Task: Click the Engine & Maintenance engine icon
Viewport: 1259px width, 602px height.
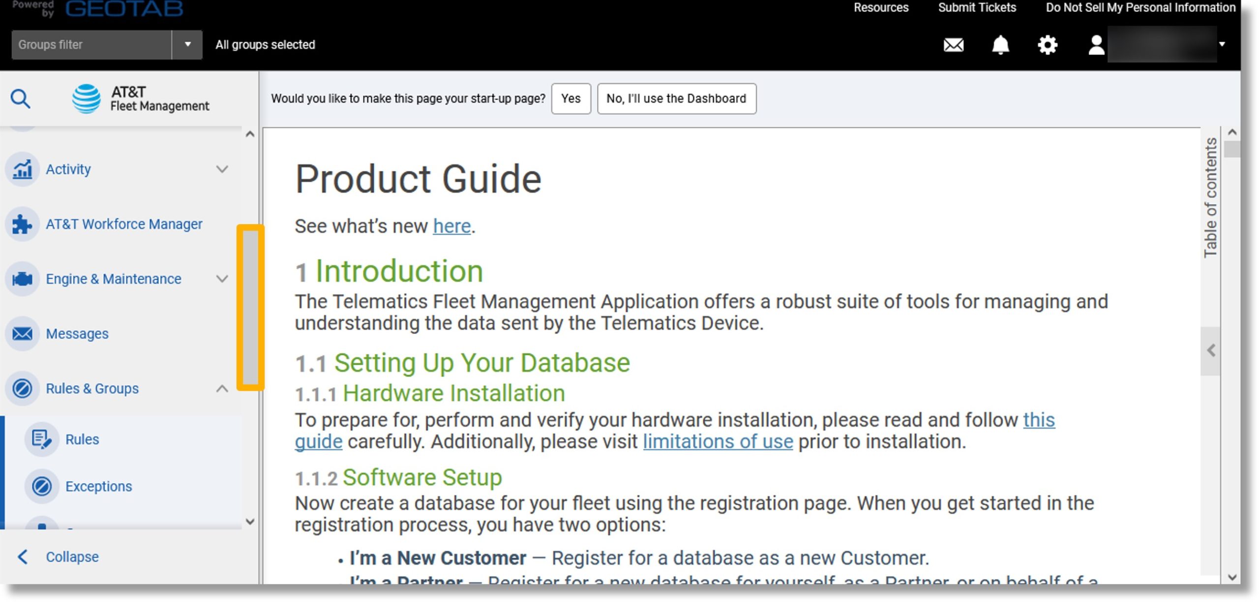Action: [22, 279]
